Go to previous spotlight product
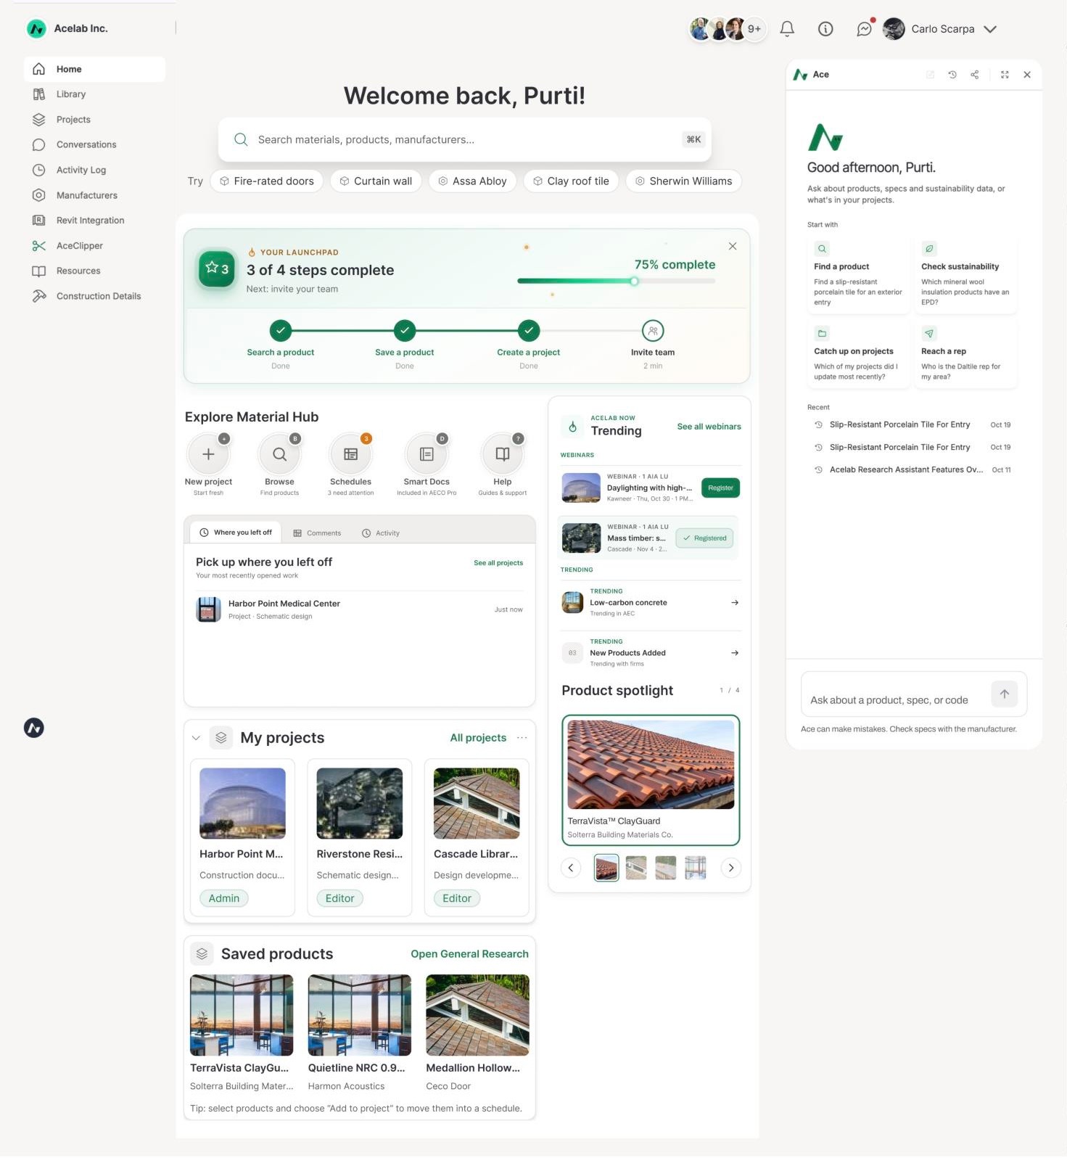1067x1158 pixels. [x=571, y=868]
